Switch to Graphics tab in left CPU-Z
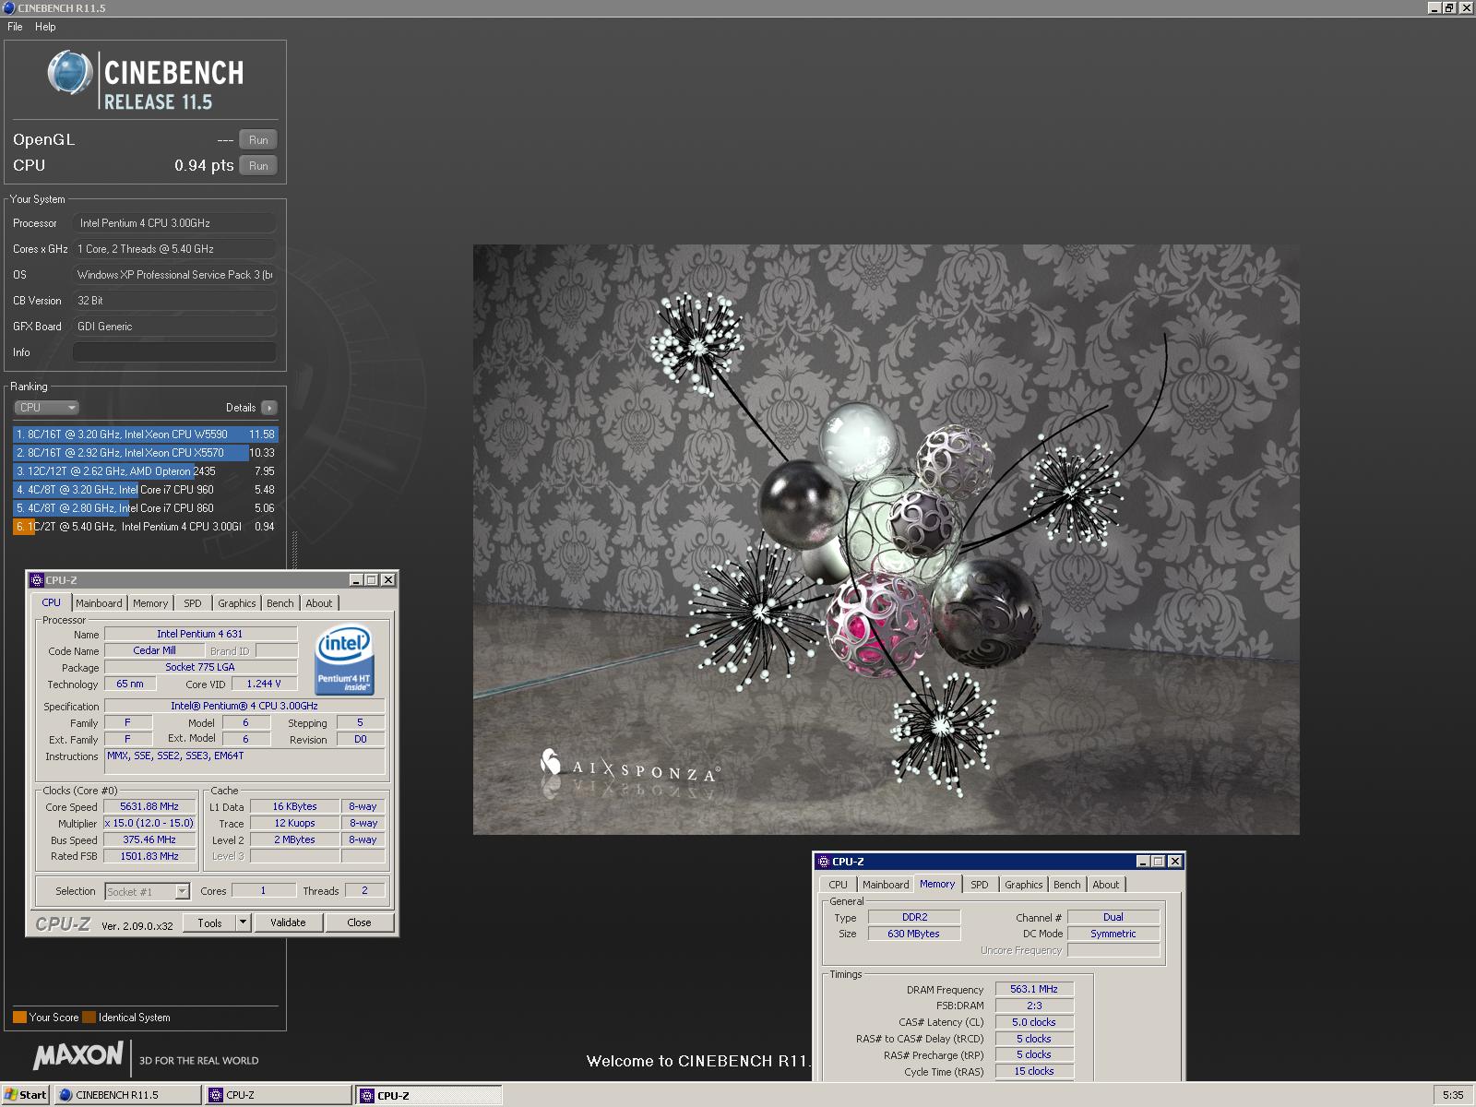This screenshot has height=1107, width=1476. click(x=237, y=603)
